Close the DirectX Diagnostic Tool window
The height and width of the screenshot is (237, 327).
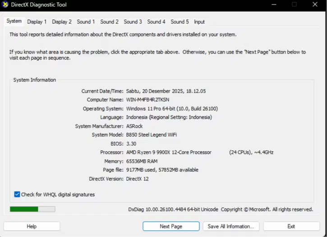pyautogui.click(x=315, y=4)
